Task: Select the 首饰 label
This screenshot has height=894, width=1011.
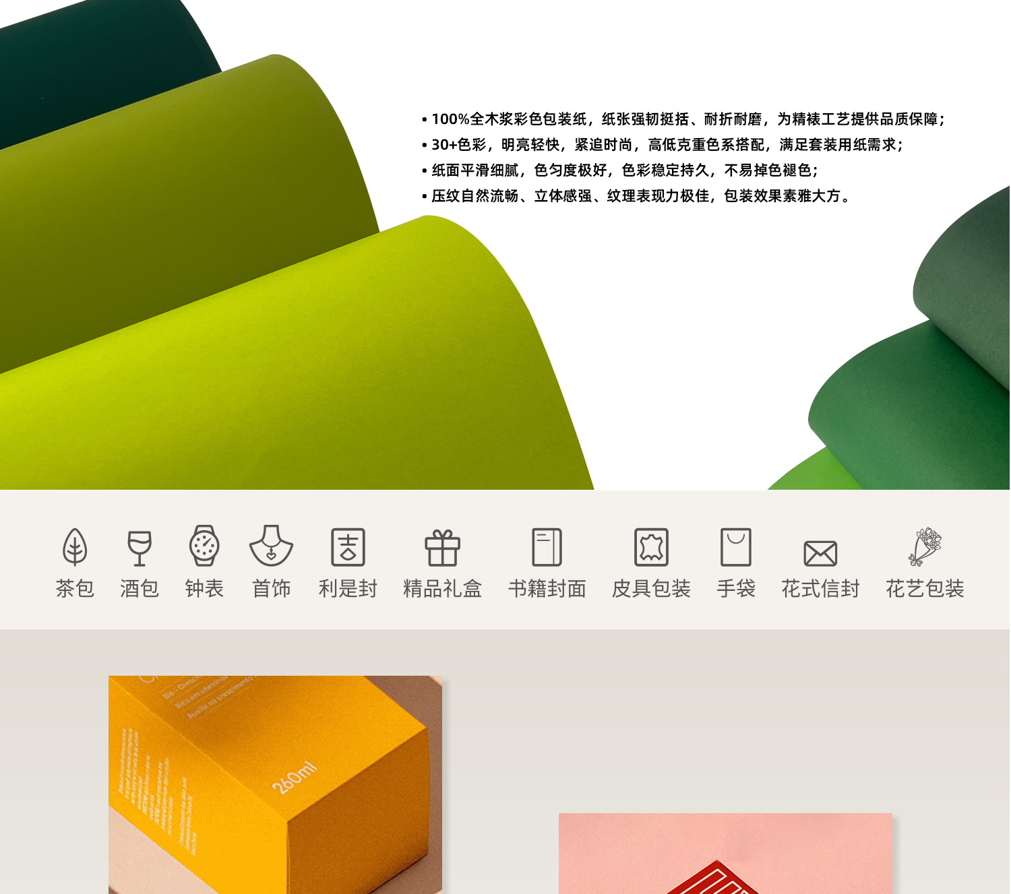Action: (271, 588)
